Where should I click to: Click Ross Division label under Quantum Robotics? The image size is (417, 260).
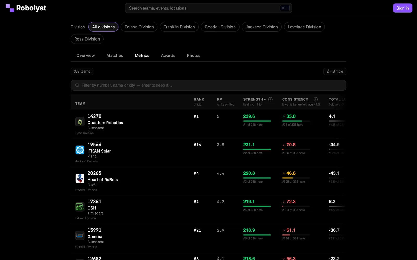(84, 133)
